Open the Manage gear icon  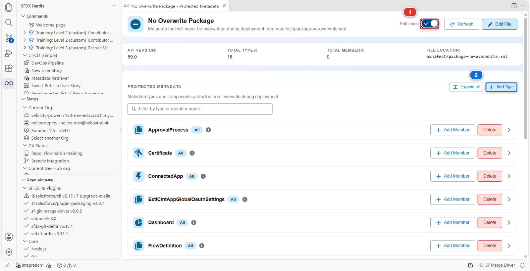[x=9, y=252]
